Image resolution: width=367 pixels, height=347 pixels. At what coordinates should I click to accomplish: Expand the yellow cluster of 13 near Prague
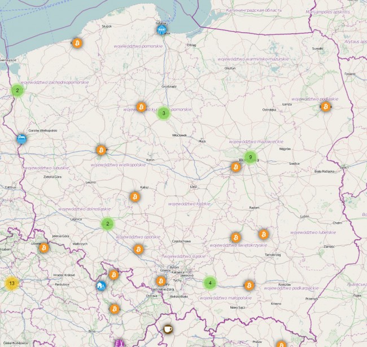click(x=12, y=283)
